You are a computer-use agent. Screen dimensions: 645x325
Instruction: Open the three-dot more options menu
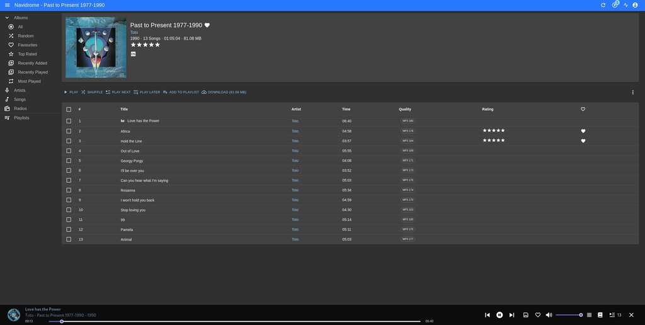(x=633, y=92)
